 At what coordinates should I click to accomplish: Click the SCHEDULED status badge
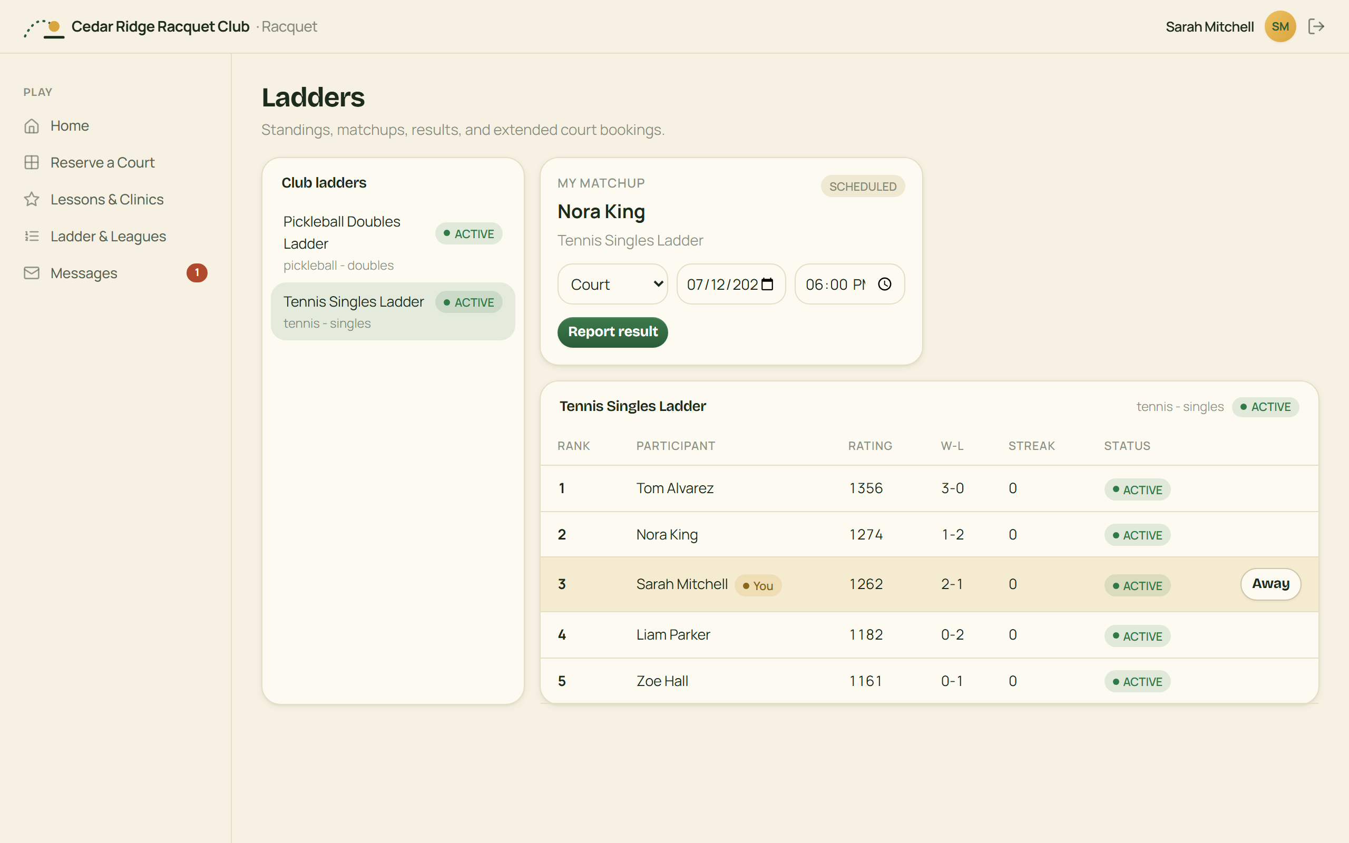(x=862, y=186)
